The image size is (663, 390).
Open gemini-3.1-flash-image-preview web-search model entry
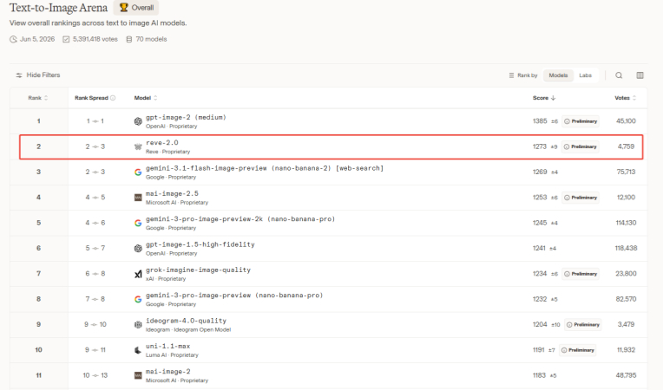point(265,168)
